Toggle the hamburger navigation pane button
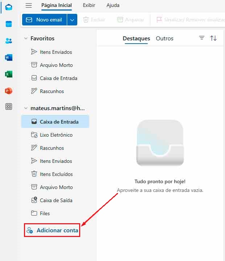 [x=29, y=5]
